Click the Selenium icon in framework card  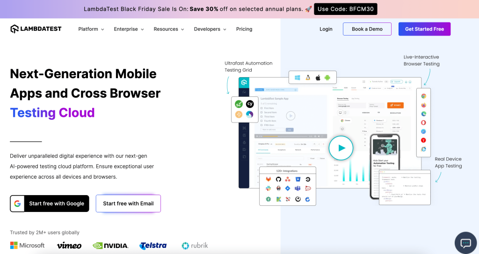click(239, 104)
